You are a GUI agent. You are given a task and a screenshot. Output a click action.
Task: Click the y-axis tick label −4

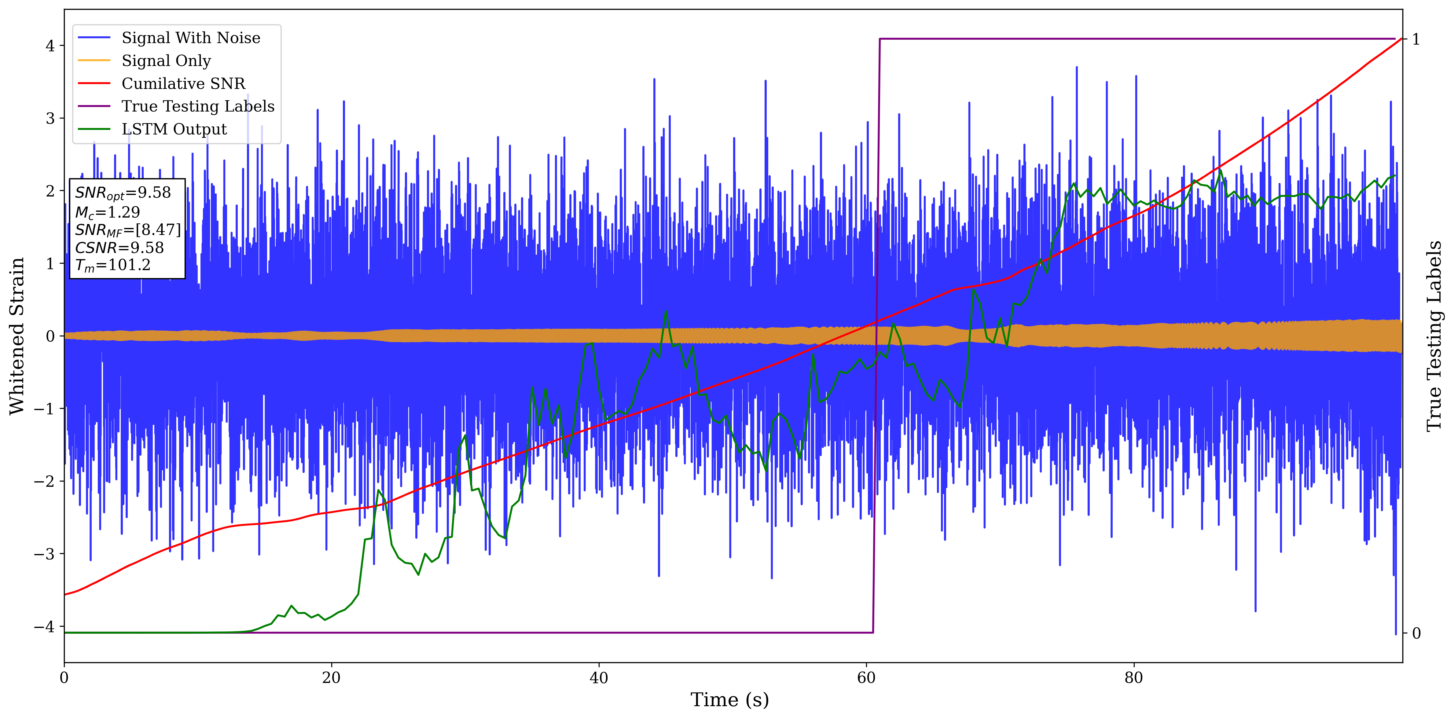tap(44, 626)
